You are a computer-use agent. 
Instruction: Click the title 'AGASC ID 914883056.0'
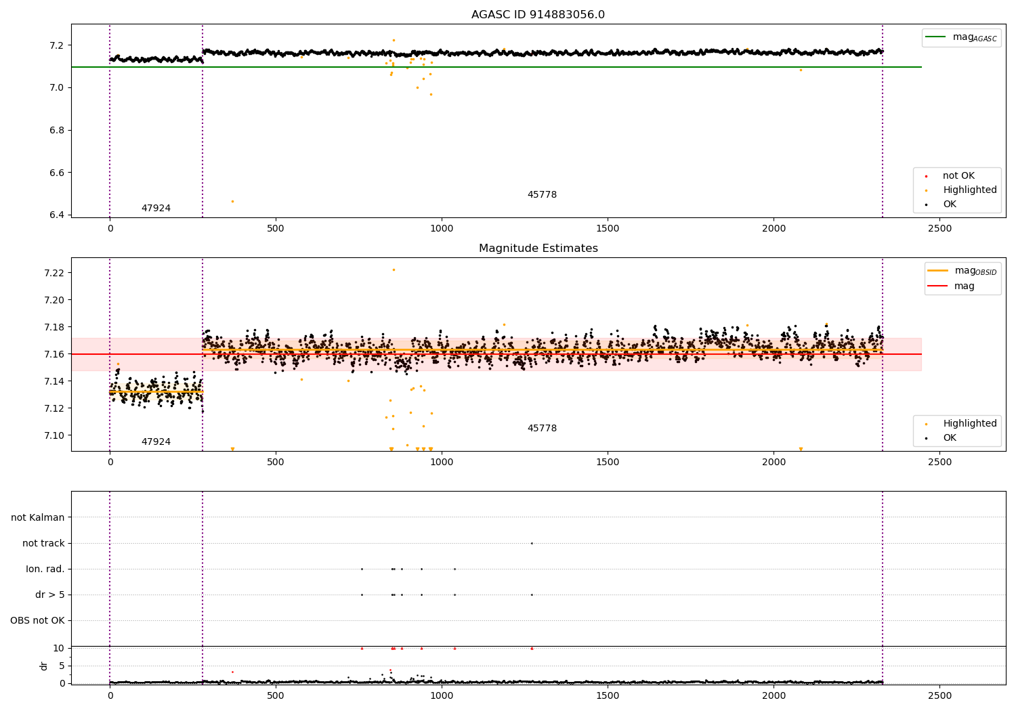tap(538, 15)
